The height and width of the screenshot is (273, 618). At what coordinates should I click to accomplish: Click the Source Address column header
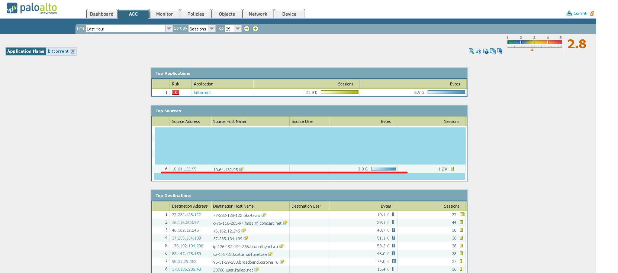pyautogui.click(x=190, y=121)
